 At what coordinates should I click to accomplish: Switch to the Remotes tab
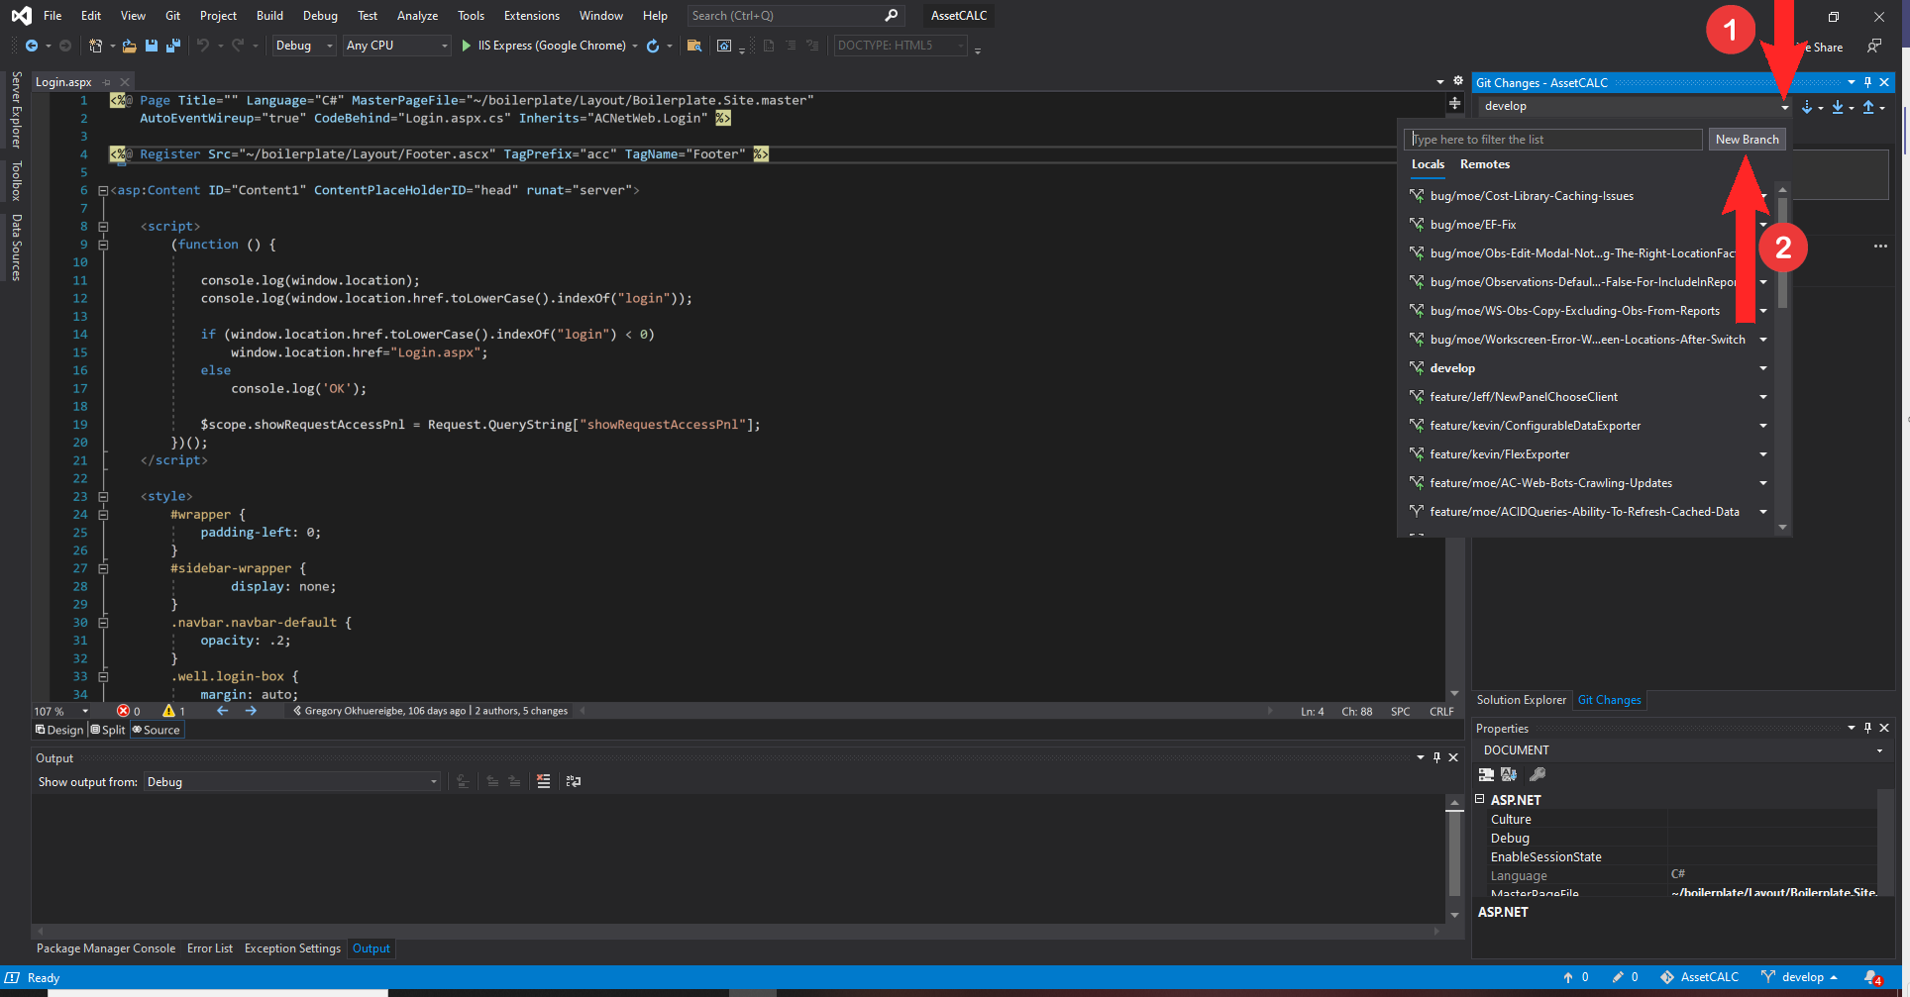[x=1485, y=164]
